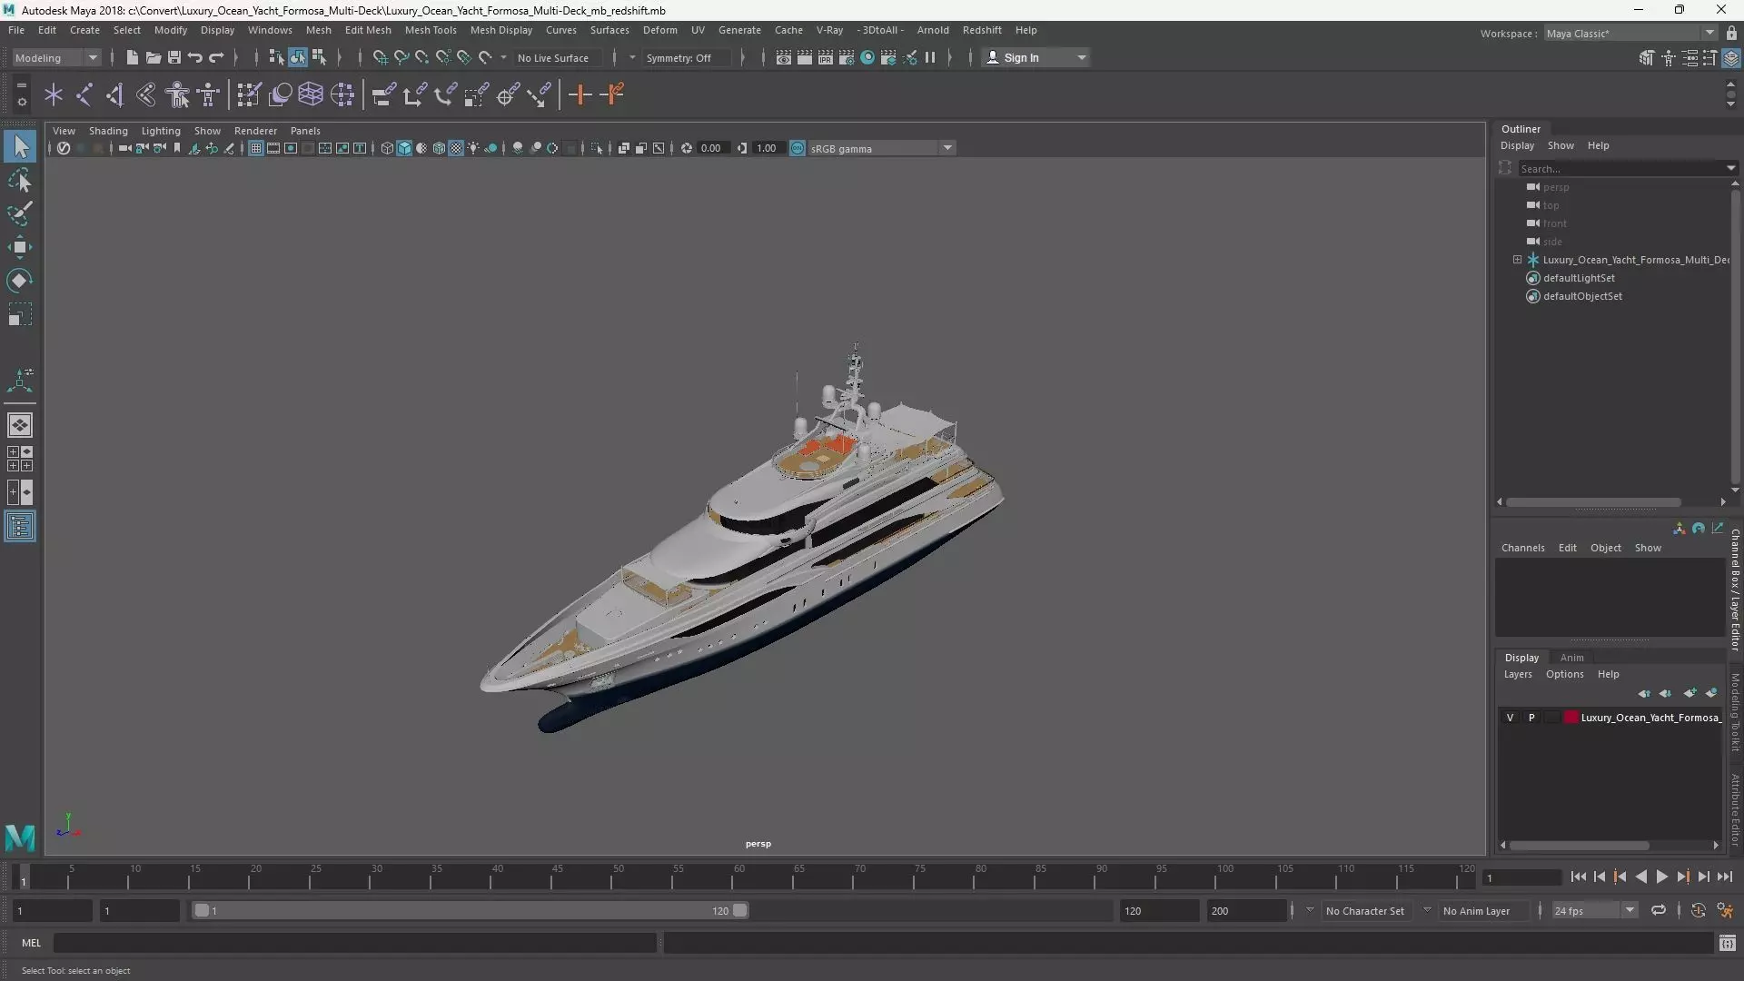Click the Save Scene icon
The image size is (1744, 981).
coord(173,57)
